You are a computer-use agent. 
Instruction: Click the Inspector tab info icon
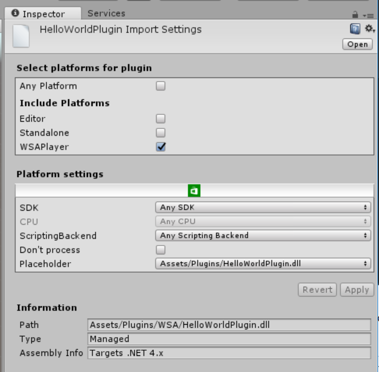coord(15,13)
